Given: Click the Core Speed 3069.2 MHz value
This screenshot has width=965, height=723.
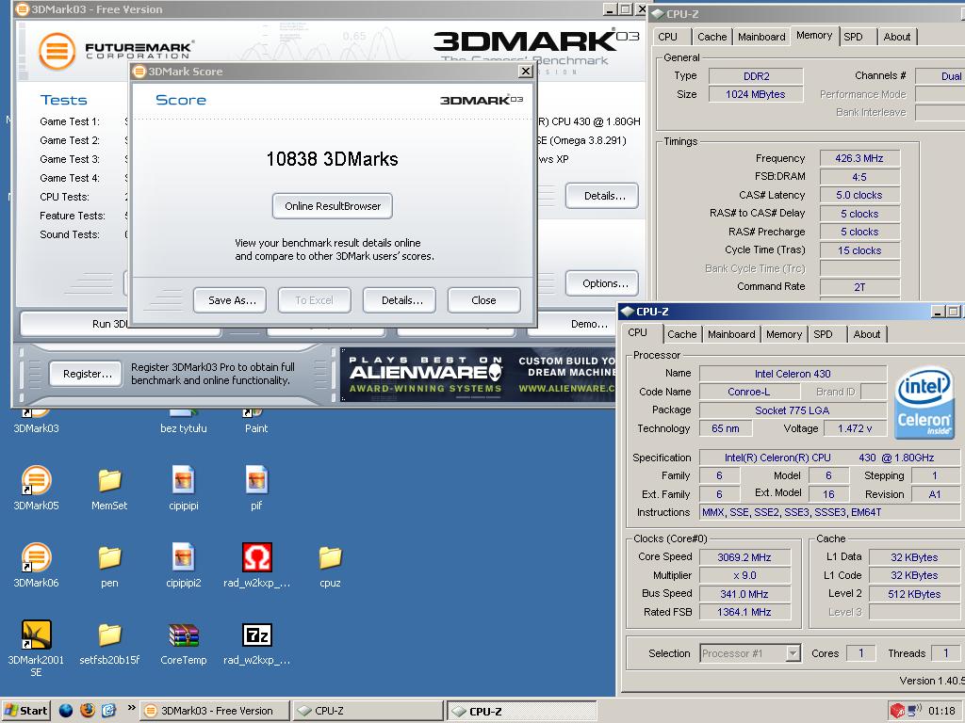Looking at the screenshot, I should (744, 557).
